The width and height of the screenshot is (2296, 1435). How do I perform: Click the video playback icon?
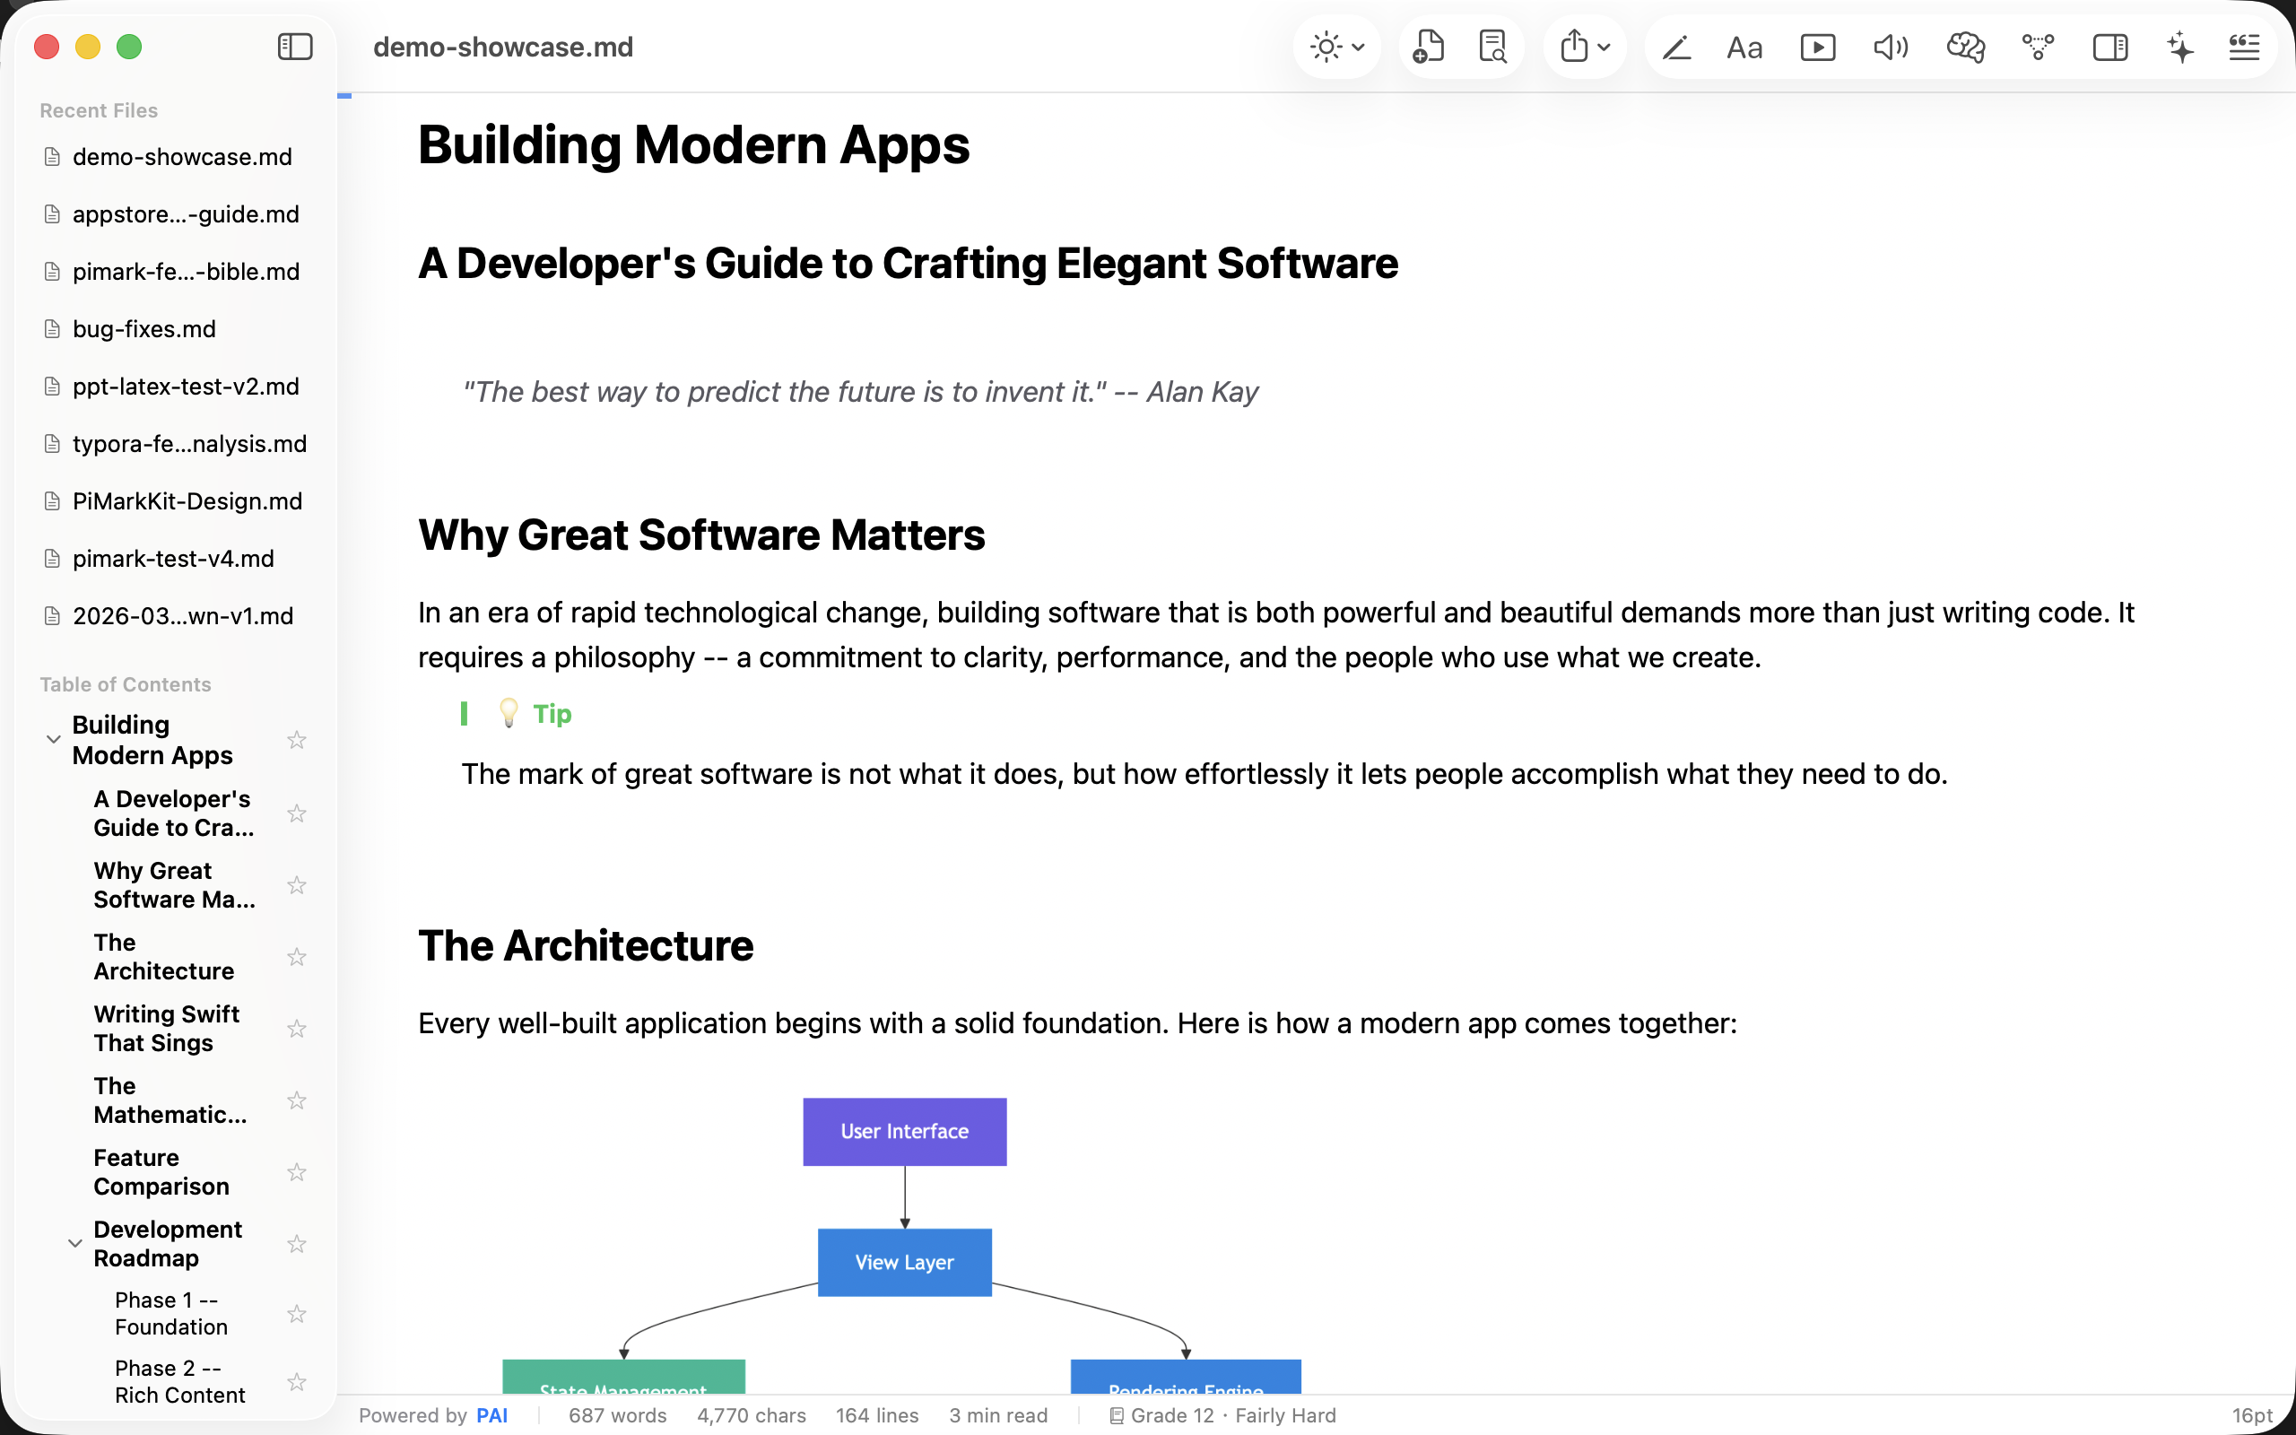(1817, 47)
